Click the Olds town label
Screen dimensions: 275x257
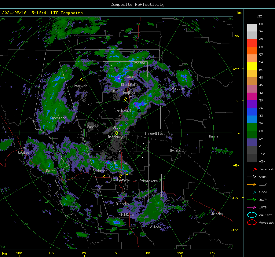click(x=116, y=127)
